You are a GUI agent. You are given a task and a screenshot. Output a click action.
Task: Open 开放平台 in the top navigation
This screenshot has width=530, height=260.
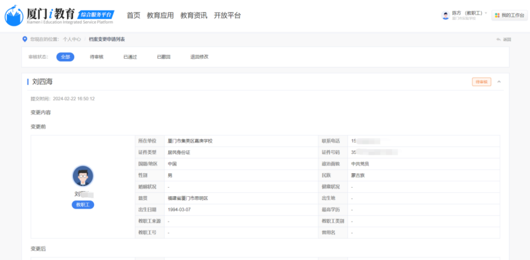pos(227,15)
